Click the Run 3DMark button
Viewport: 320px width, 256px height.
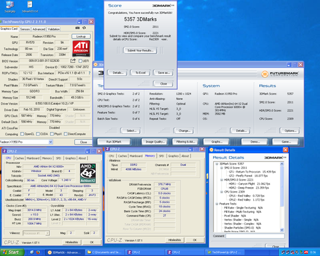[113, 141]
